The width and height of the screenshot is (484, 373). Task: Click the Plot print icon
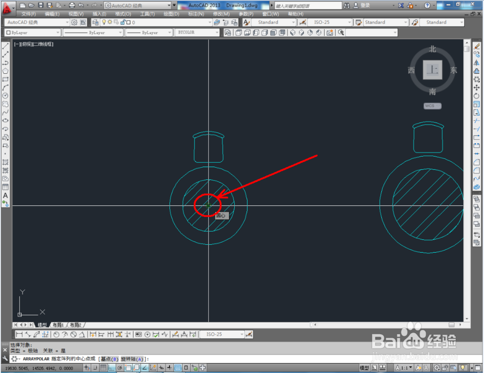click(x=72, y=5)
